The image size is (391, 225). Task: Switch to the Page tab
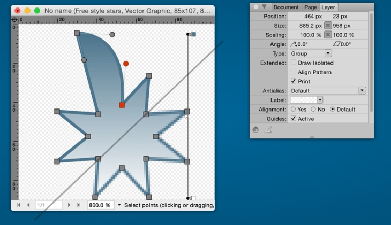(x=311, y=7)
